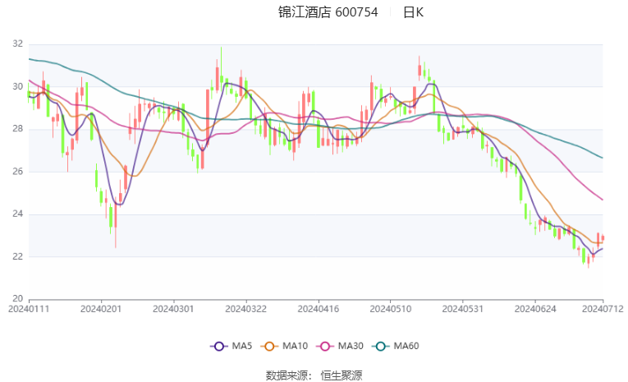628x382 pixels.
Task: Click the 20240322 date axis label
Action: [x=246, y=309]
